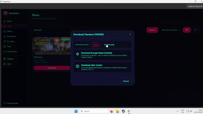Open Steam from the taskbar
This screenshot has width=203, height=114.
(x=123, y=111)
